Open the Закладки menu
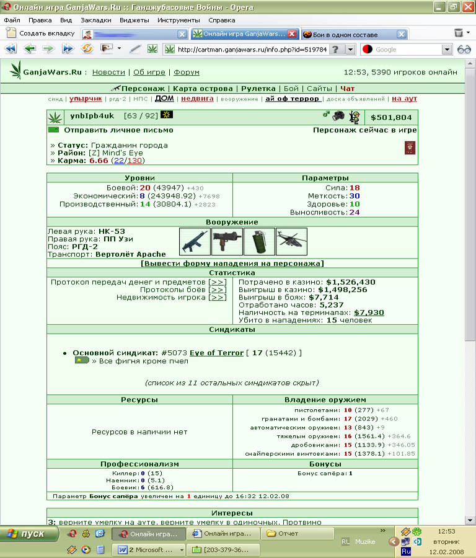This screenshot has width=476, height=558. tap(96, 20)
